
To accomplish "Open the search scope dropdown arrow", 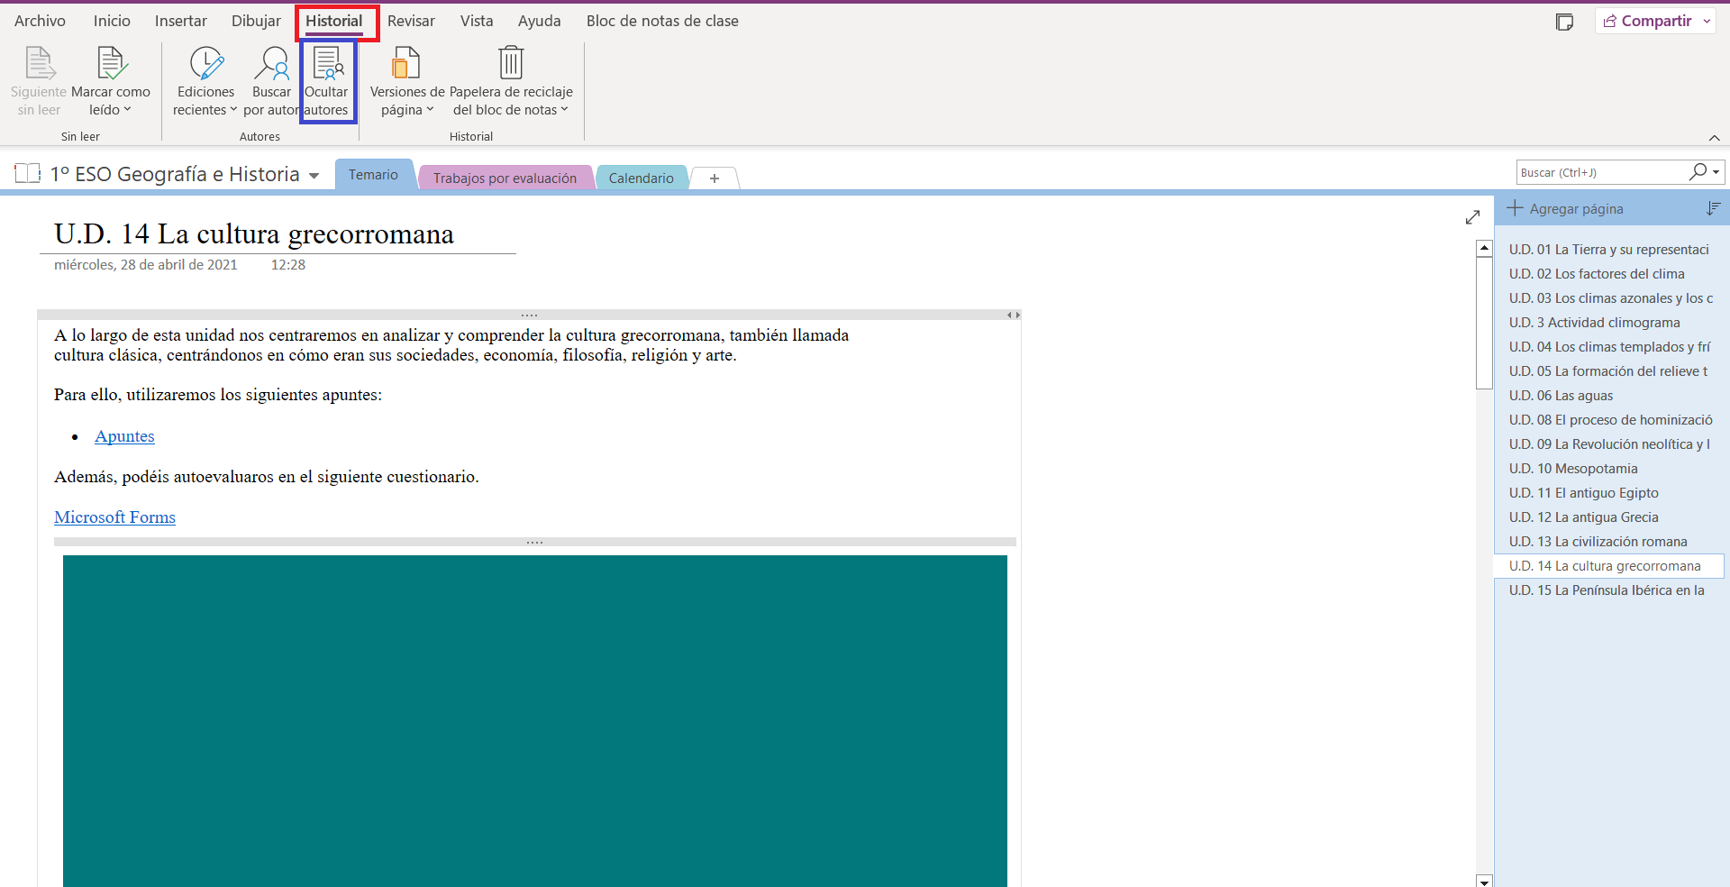I will pyautogui.click(x=1716, y=172).
